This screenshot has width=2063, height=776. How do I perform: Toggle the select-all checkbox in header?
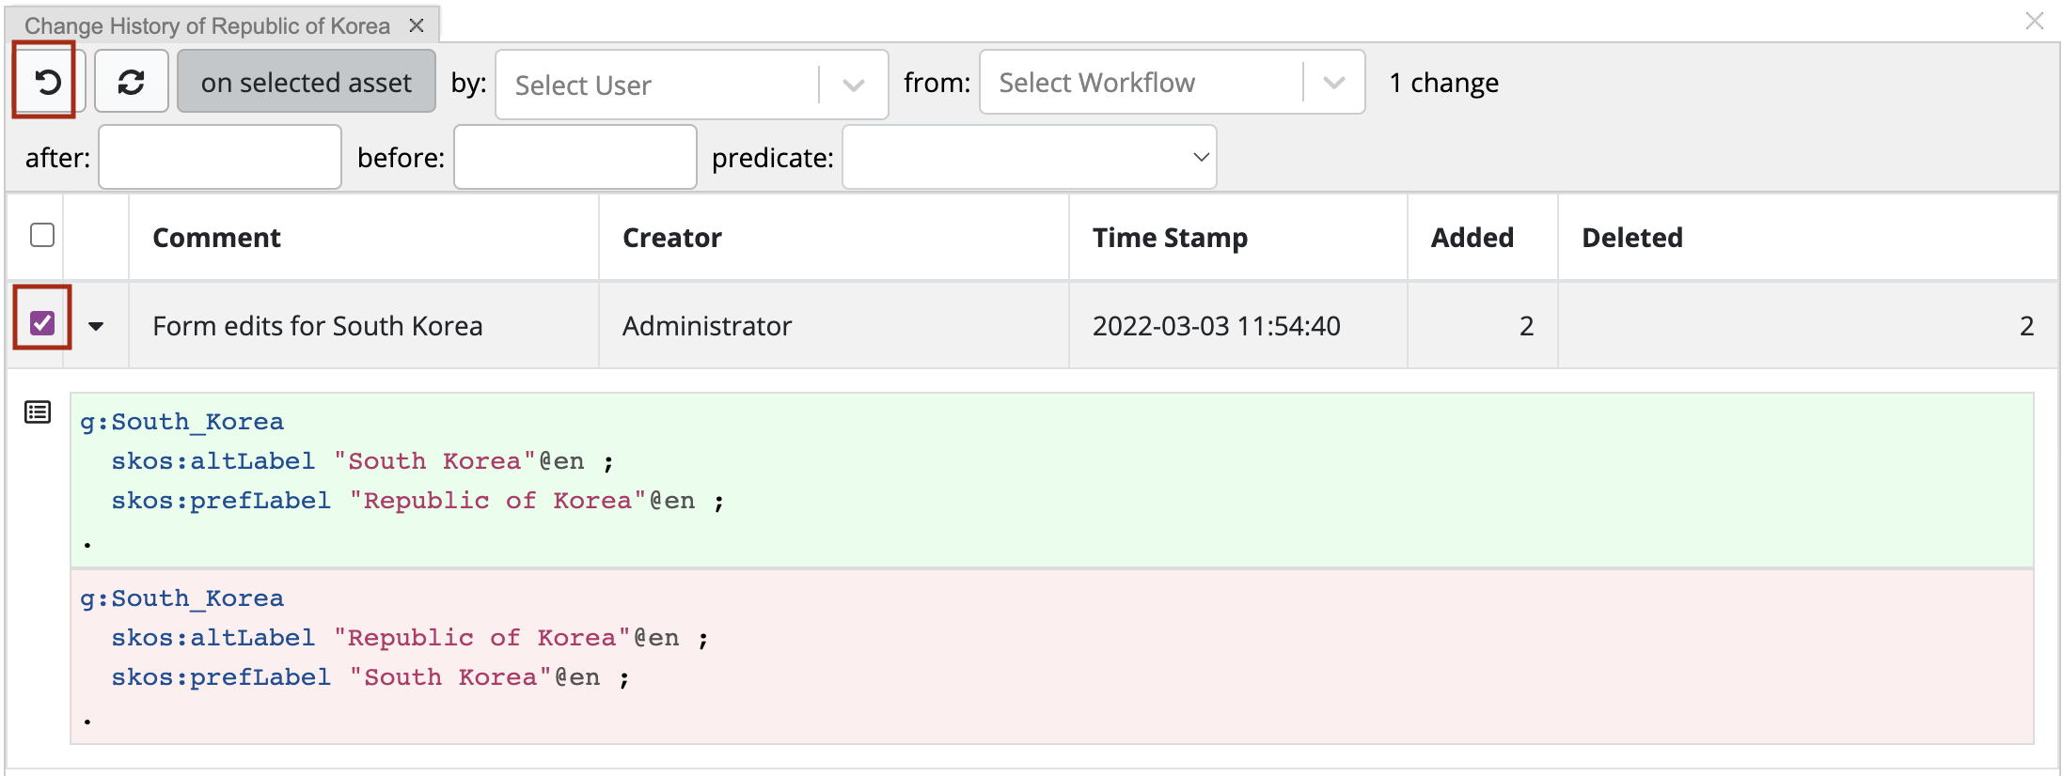tap(42, 235)
